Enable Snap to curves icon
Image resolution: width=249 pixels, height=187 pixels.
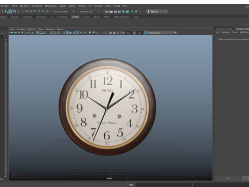click(x=31, y=11)
